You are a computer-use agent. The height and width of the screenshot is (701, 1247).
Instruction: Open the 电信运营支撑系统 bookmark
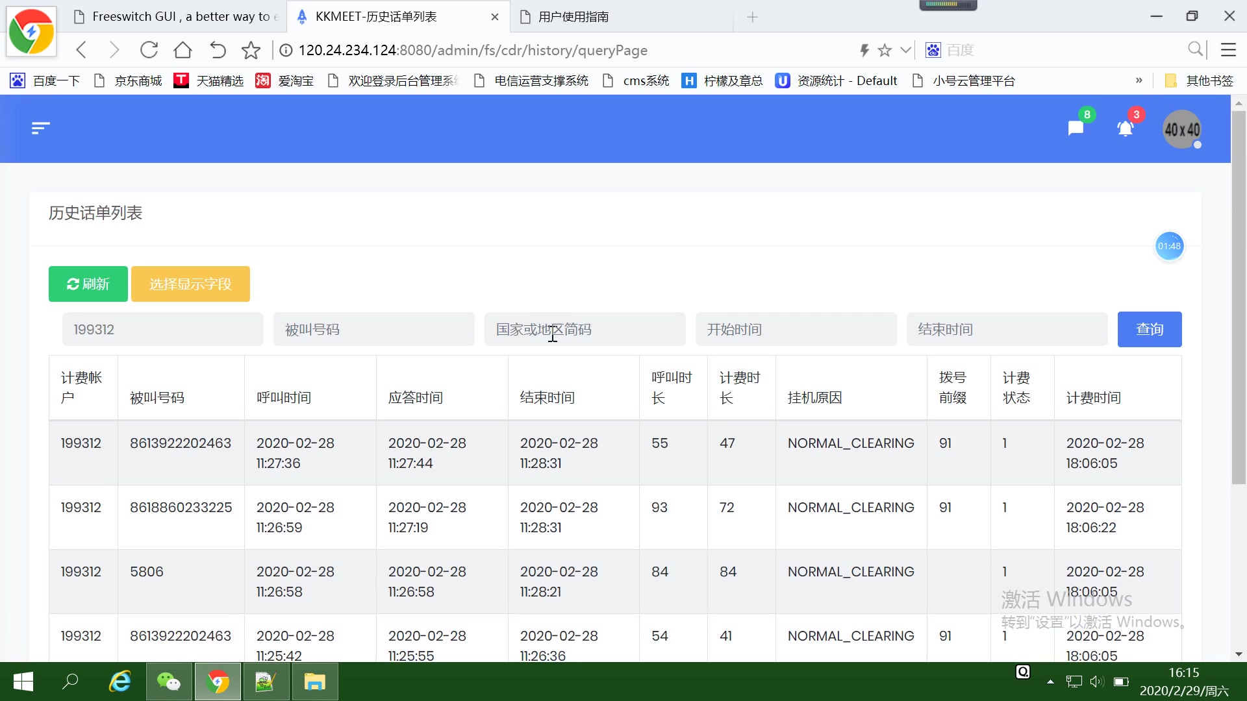tap(531, 80)
